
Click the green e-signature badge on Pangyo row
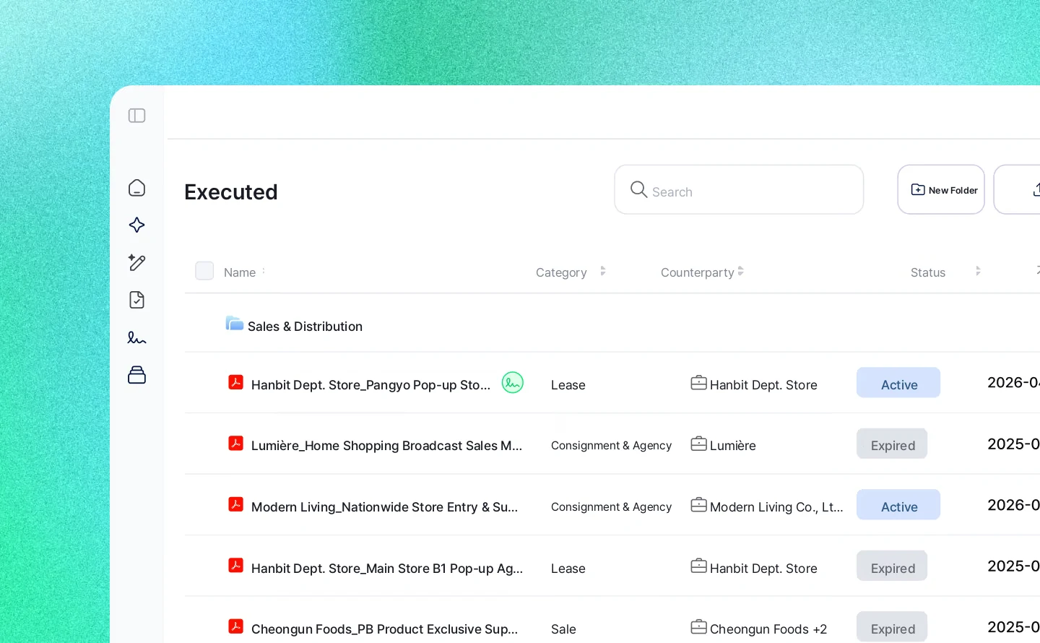(x=513, y=382)
